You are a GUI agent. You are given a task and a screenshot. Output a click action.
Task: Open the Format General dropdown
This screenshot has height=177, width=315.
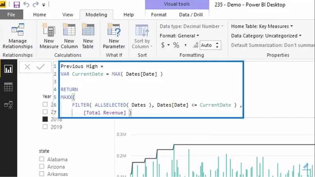180,36
